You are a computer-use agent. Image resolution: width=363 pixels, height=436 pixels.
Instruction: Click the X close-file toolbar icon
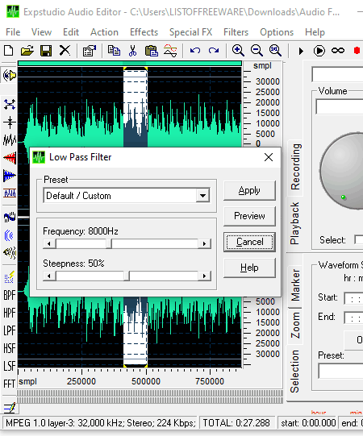pos(65,51)
